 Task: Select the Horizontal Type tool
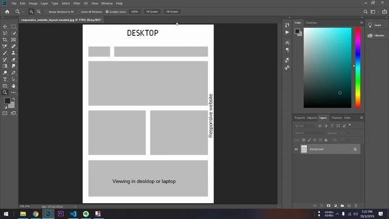pos(5,79)
